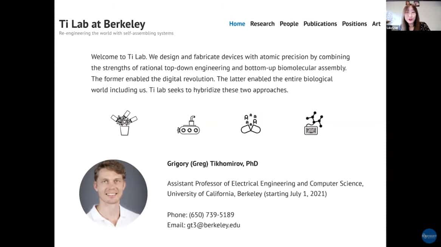Navigate to Publications

click(320, 24)
